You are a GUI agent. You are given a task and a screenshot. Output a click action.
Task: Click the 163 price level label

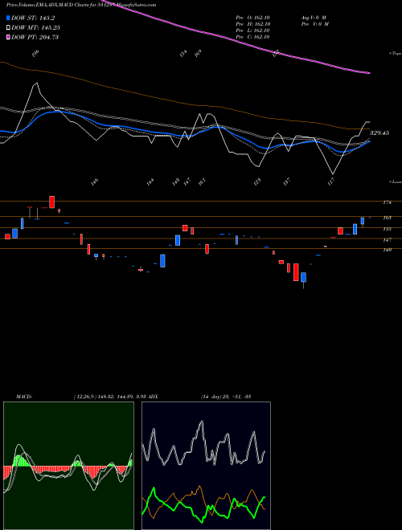387,218
